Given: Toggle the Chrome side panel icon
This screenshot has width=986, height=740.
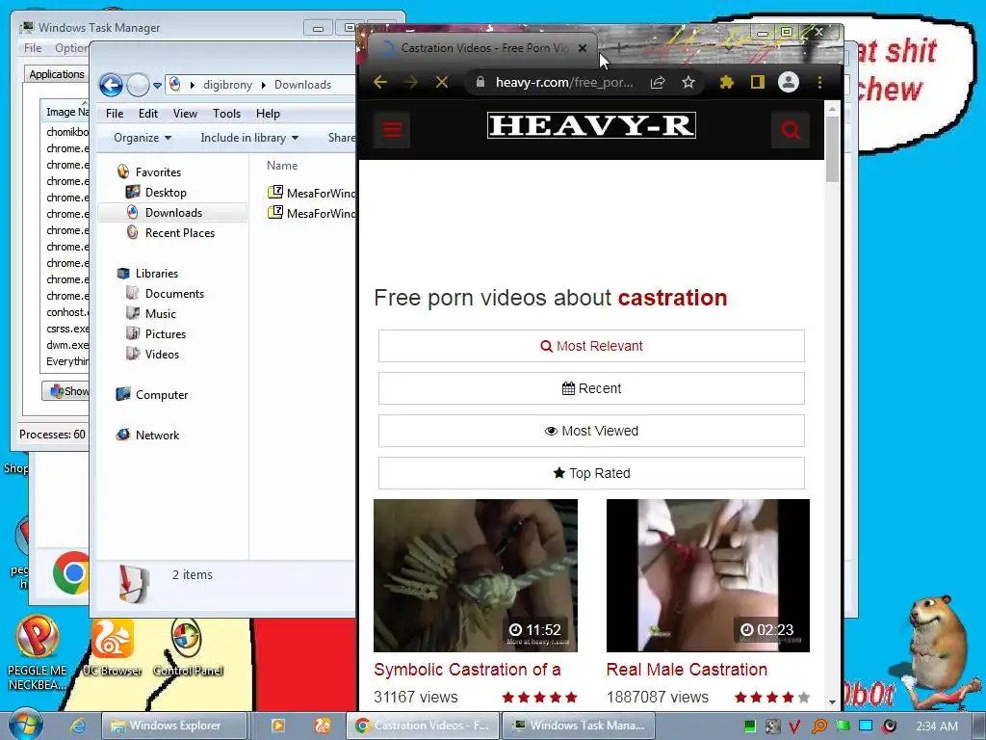Looking at the screenshot, I should 758,83.
